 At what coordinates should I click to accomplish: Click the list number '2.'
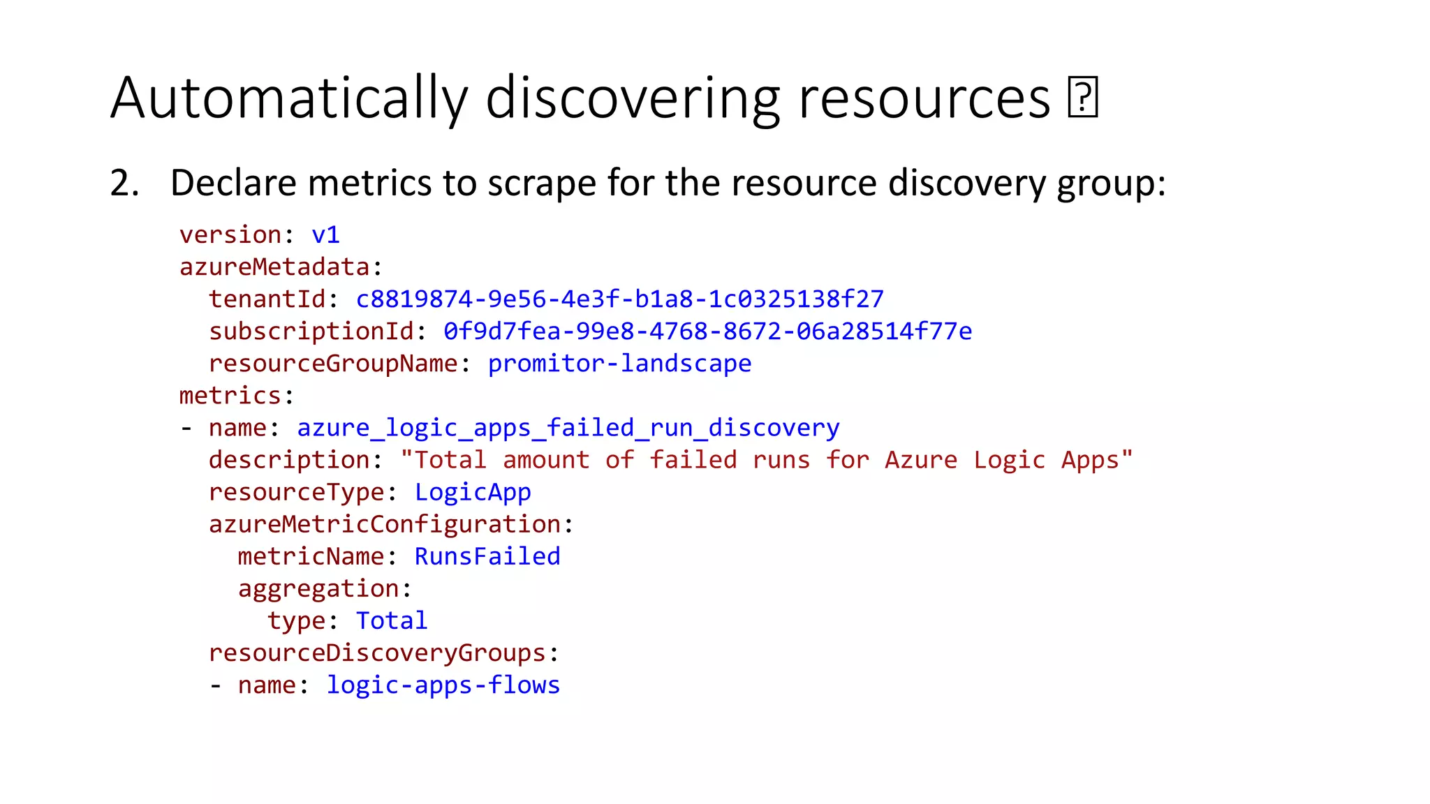pos(125,183)
